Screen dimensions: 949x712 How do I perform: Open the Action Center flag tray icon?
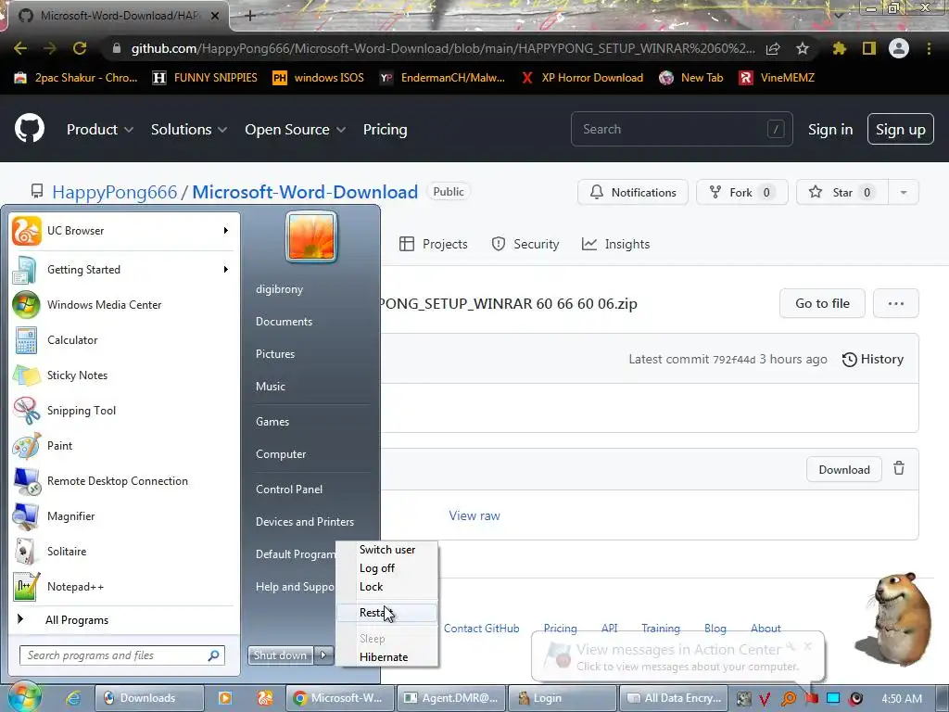point(812,698)
